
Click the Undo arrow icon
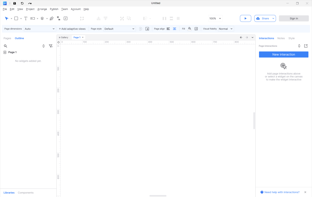coord(22,3)
